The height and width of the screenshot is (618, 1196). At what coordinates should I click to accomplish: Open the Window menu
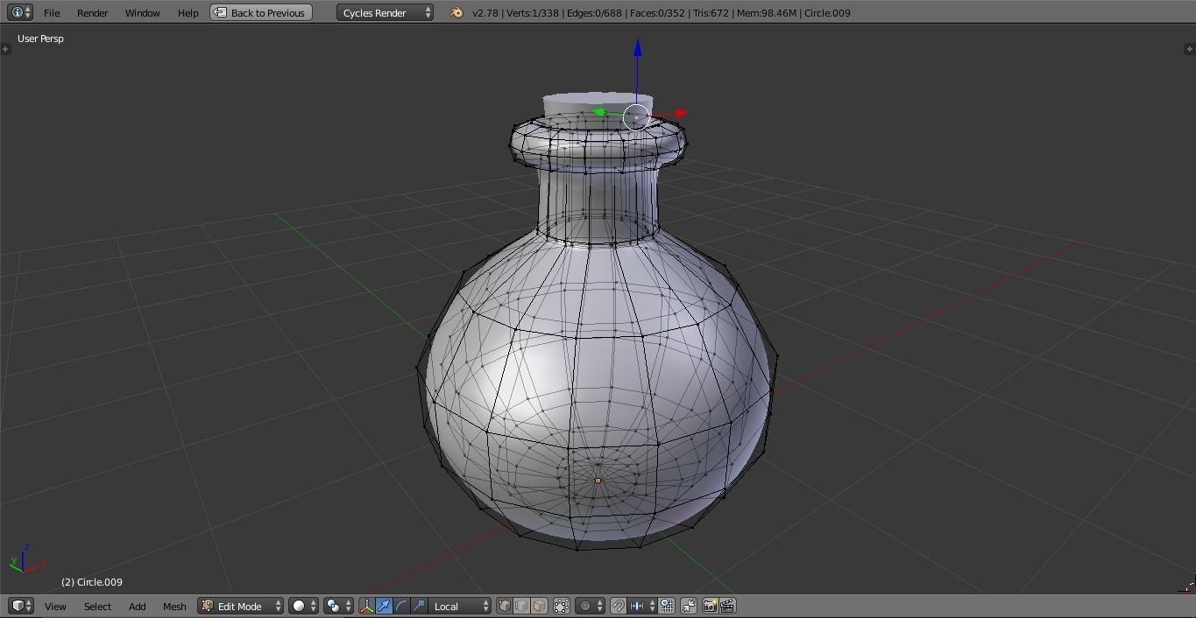[x=142, y=13]
